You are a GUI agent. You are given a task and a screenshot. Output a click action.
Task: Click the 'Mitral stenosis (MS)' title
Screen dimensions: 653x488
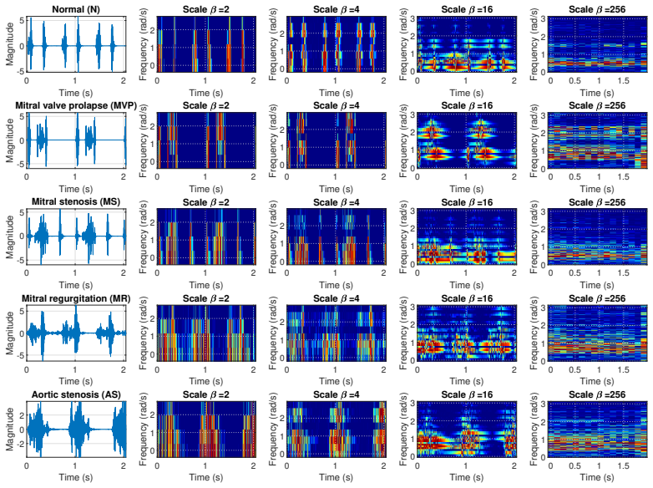(76, 201)
